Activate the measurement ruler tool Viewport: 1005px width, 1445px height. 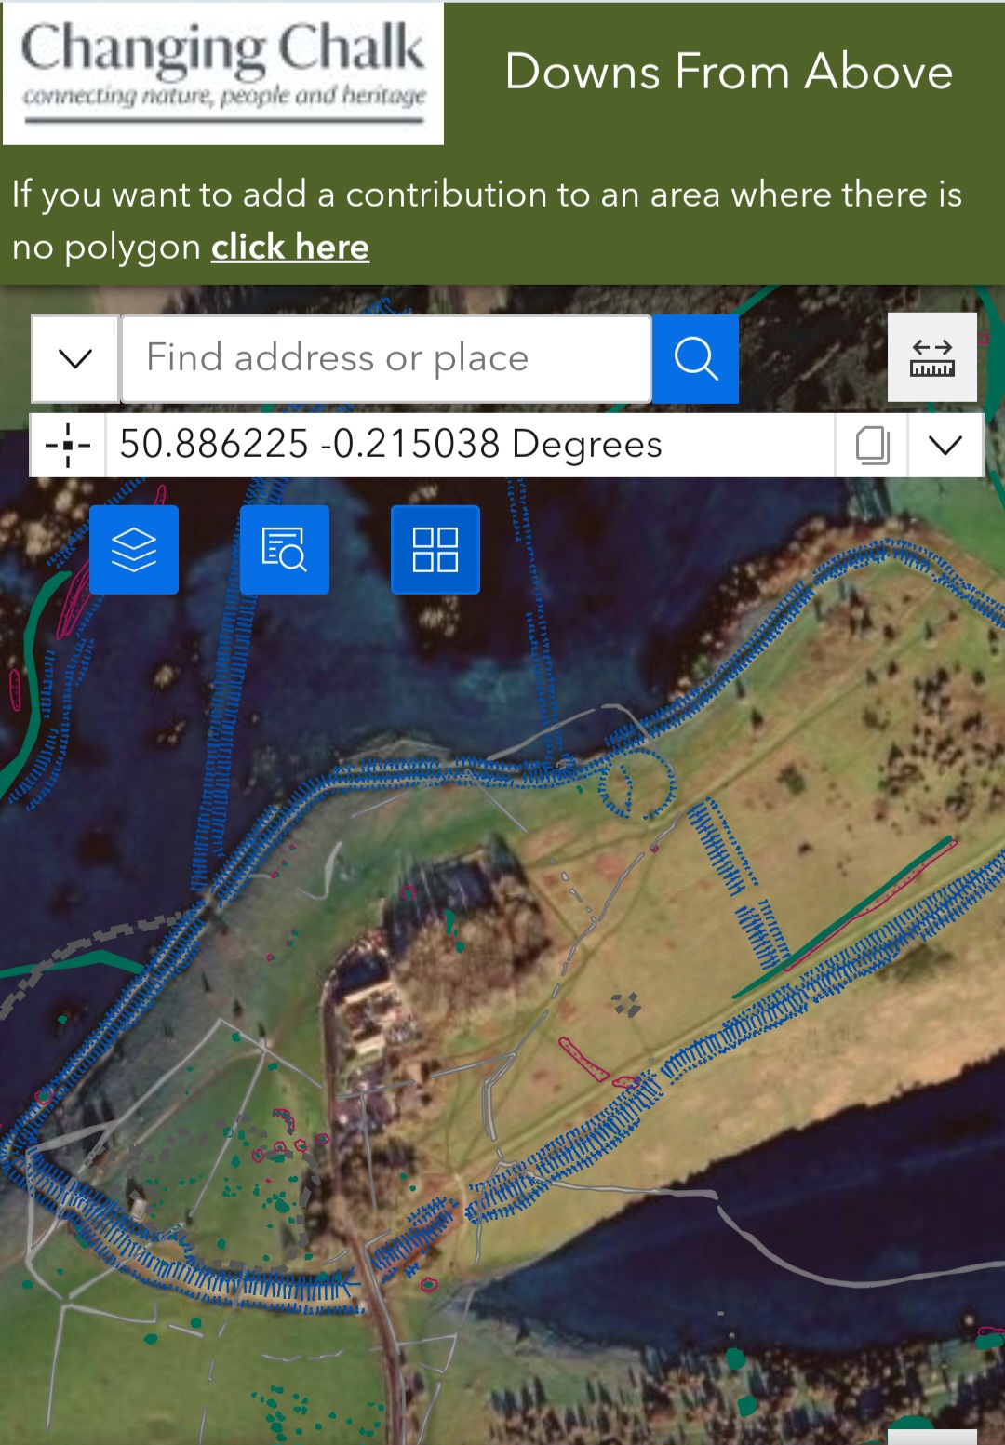point(932,357)
